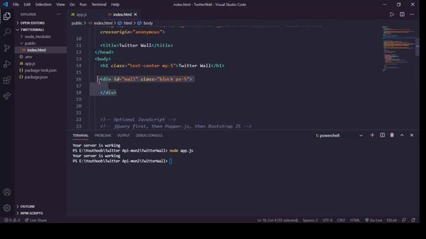Click Go Live in the status bar
Viewport: 426px width, 239px height.
(373, 220)
